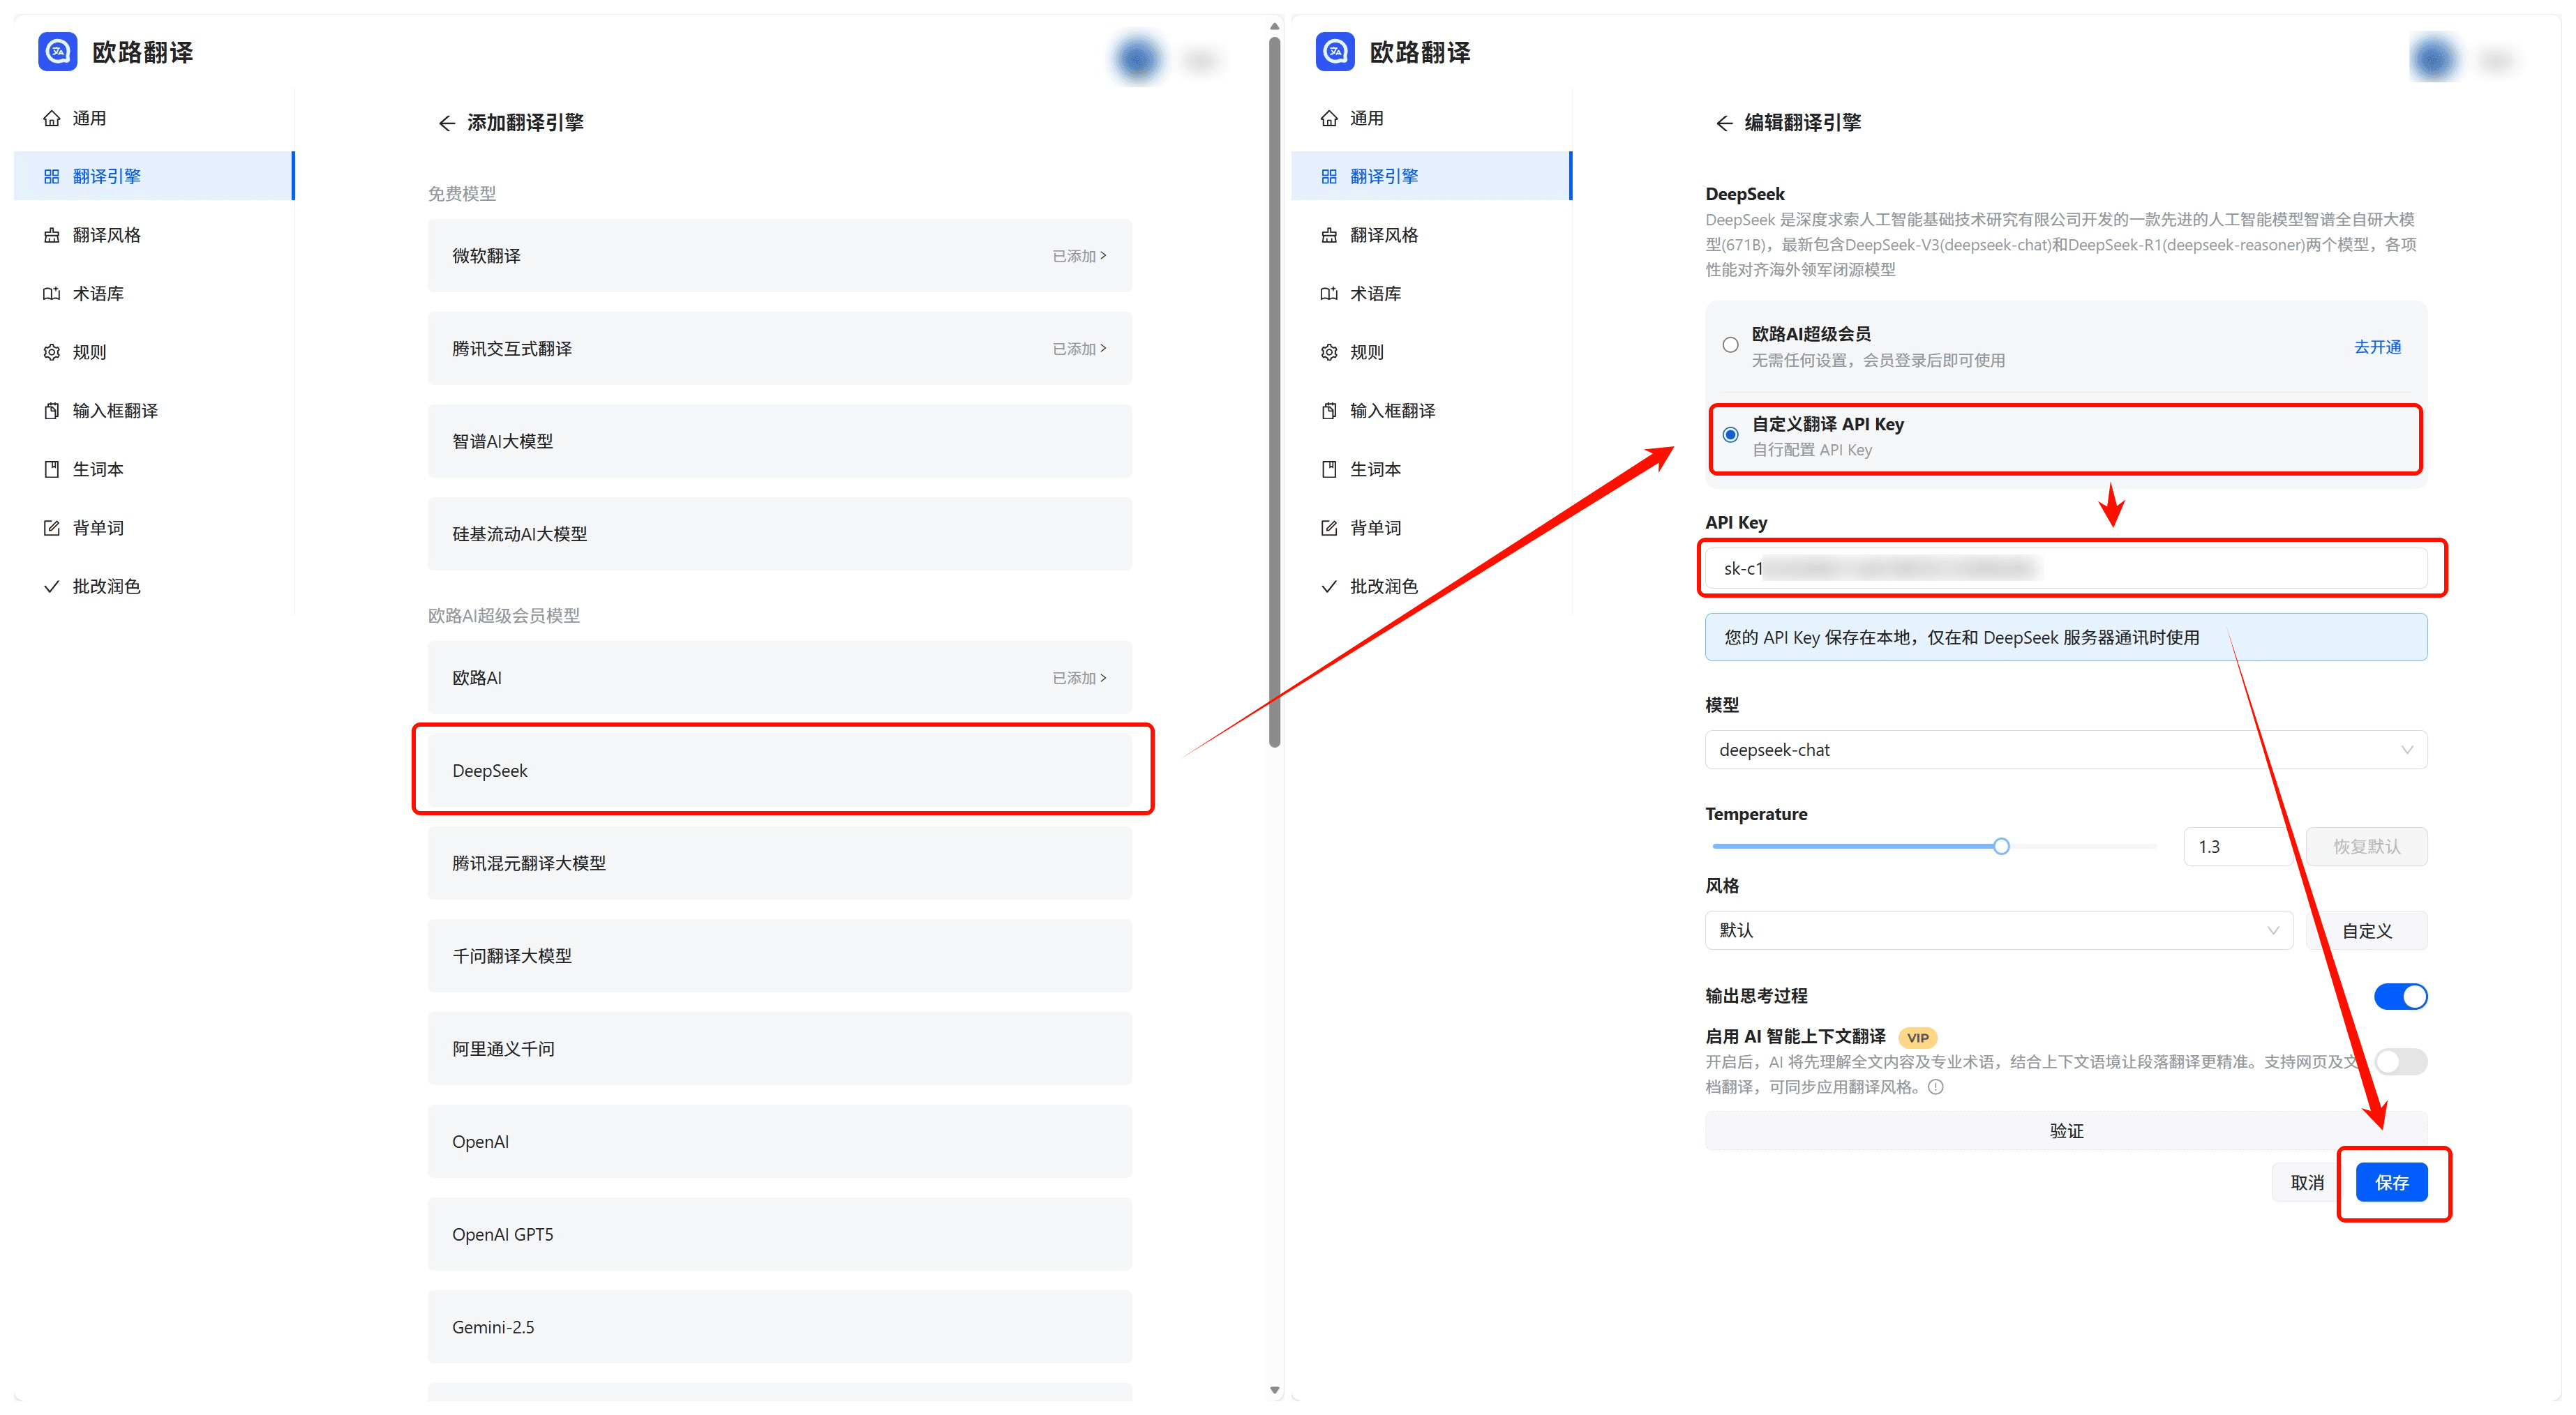Open 批改润色 in the left window sidebar

tap(154, 587)
